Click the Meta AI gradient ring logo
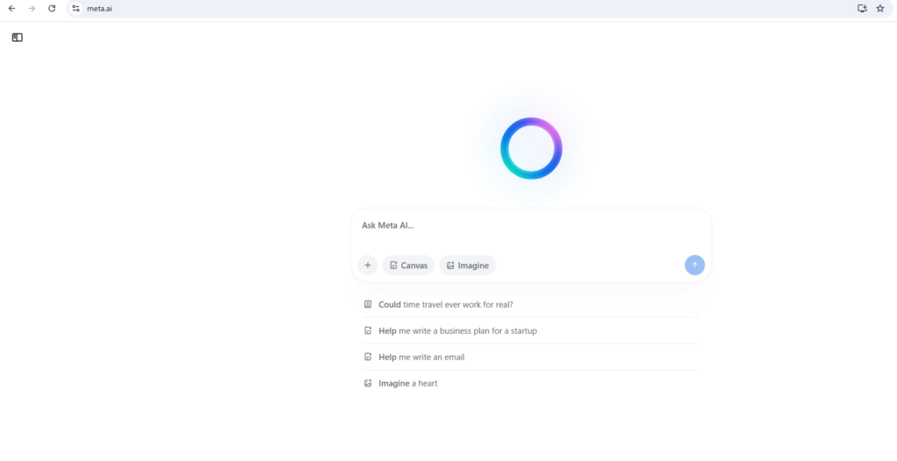Viewport: 897px width, 461px height. tap(532, 148)
